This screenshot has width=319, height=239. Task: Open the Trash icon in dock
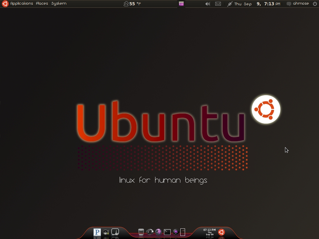coord(141,232)
